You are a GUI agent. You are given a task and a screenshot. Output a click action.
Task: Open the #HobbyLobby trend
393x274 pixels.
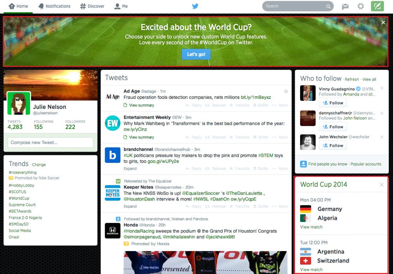pos(21,185)
